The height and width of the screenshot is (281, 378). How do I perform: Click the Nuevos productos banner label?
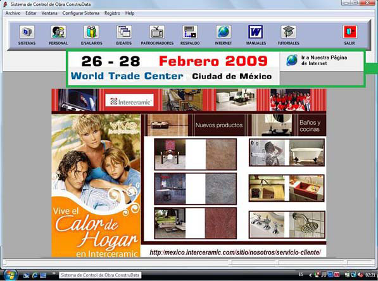tap(219, 125)
